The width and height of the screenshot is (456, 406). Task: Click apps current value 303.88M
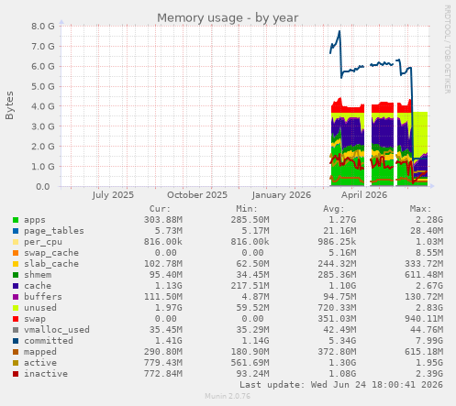click(163, 220)
